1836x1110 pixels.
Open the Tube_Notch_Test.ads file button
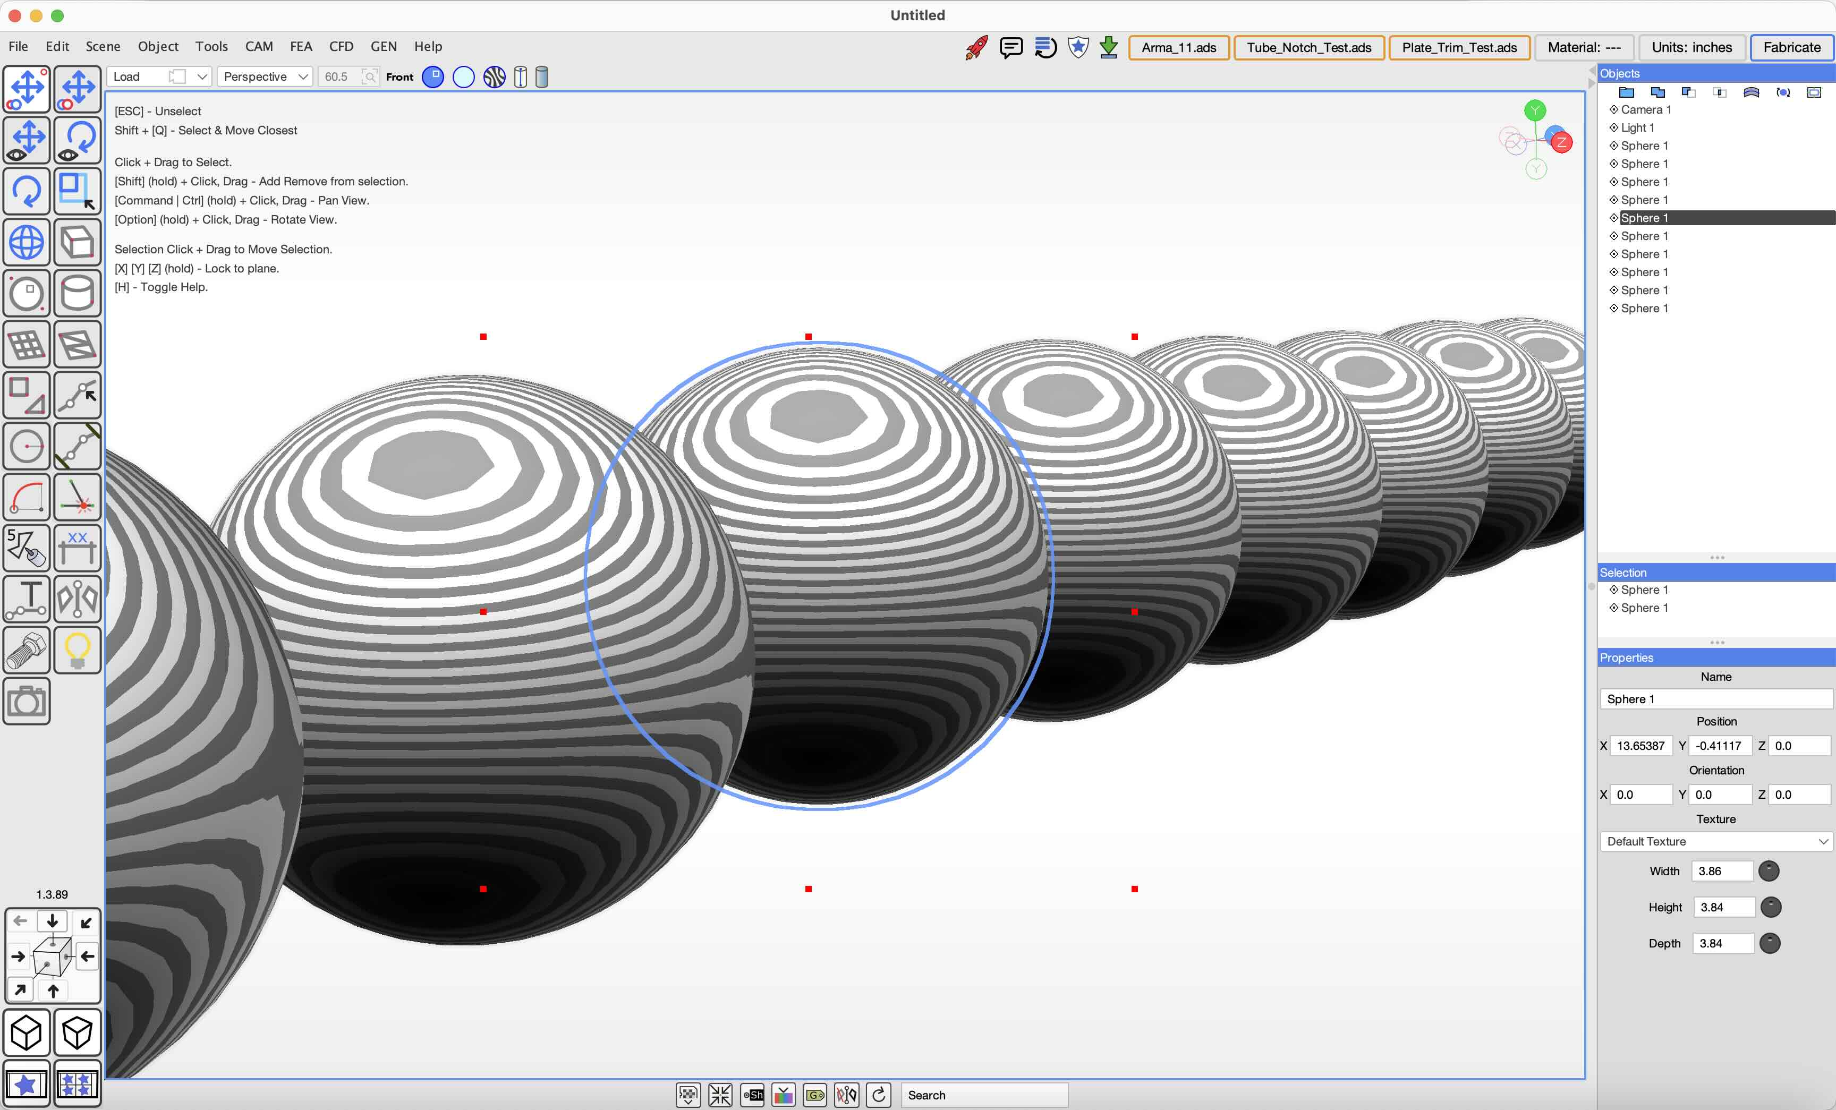[1308, 48]
